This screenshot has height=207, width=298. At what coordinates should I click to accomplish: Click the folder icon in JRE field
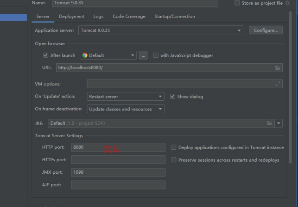[270, 123]
